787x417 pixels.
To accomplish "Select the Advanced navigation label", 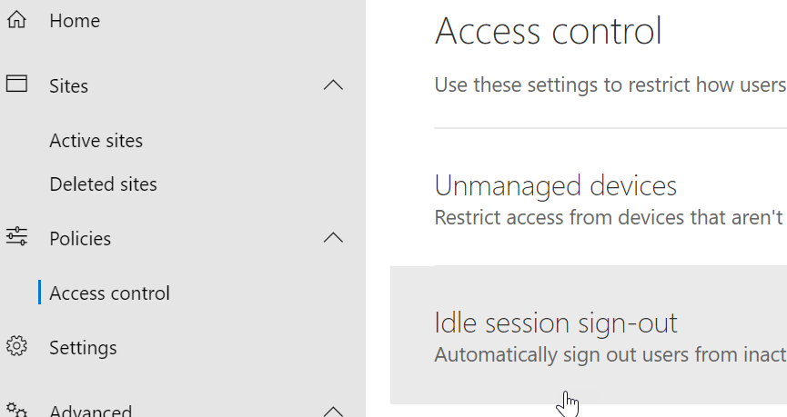I will pos(90,412).
